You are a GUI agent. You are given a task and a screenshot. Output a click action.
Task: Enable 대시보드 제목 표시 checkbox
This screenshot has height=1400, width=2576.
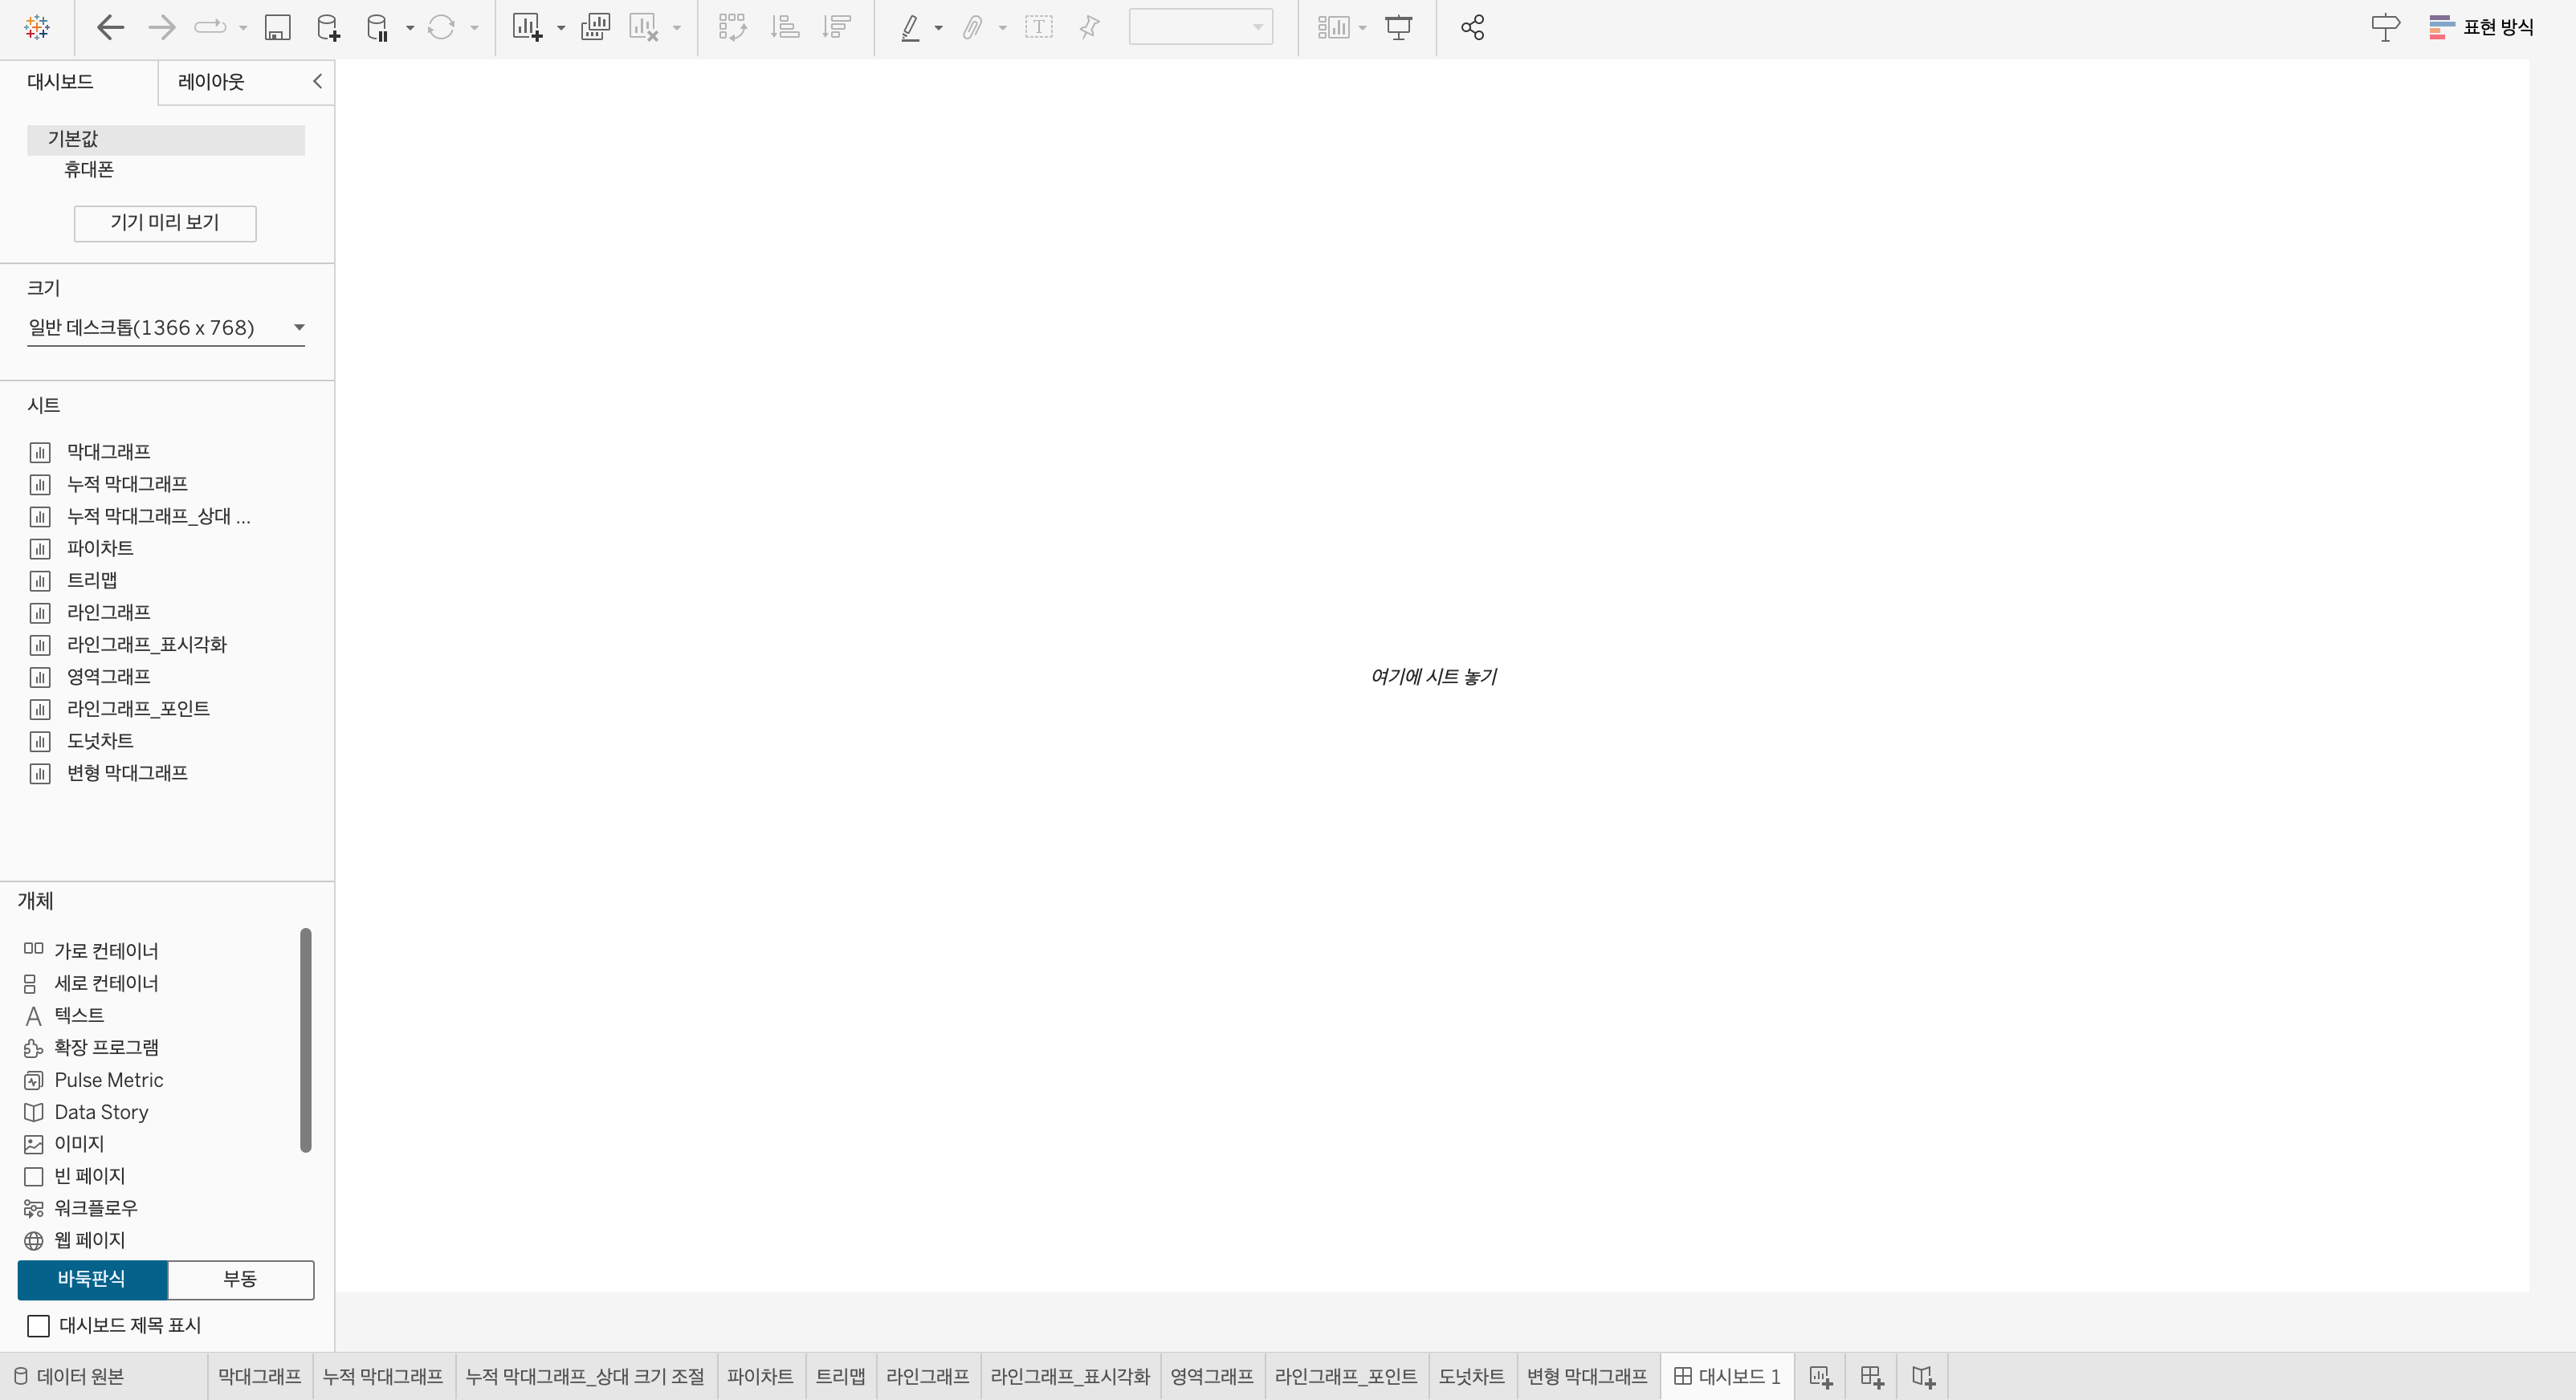click(x=39, y=1325)
